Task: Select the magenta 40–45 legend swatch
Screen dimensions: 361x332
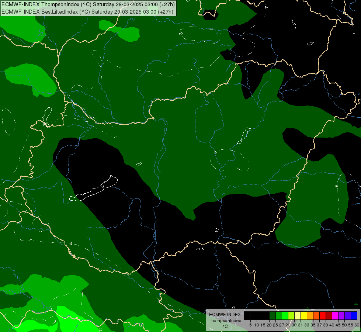Action: pyautogui.click(x=335, y=315)
